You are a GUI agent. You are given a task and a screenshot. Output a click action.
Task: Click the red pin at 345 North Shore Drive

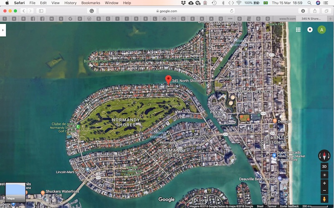(x=168, y=79)
